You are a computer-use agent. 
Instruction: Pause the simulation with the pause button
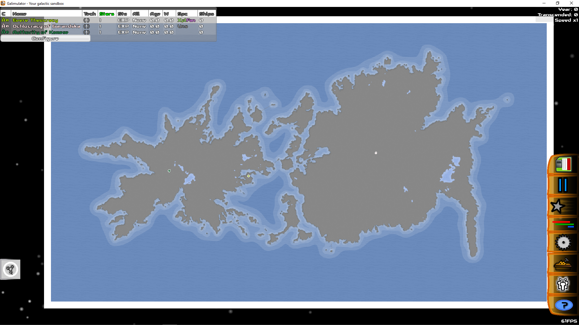563,185
